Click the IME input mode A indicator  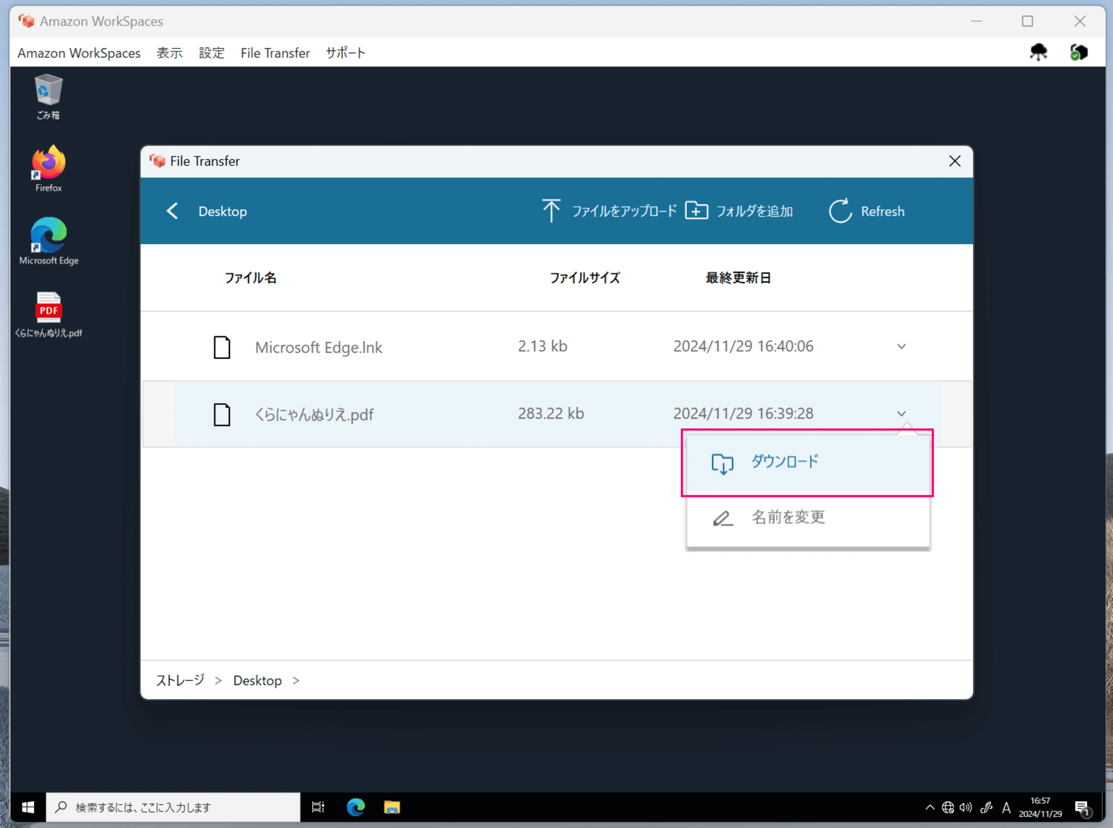coord(1006,807)
